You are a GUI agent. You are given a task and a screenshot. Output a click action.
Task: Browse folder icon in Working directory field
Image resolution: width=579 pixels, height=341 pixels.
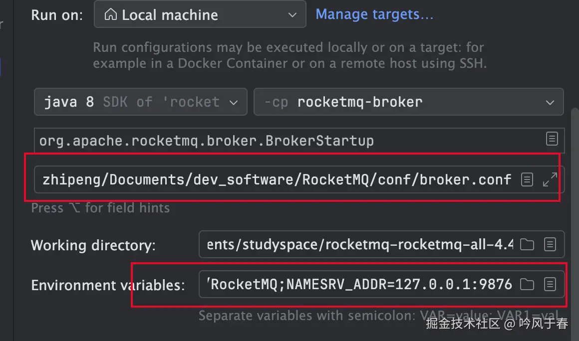click(527, 244)
